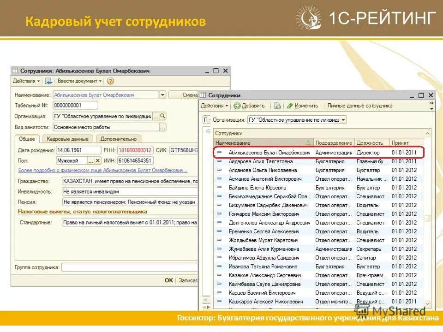The width and height of the screenshot is (443, 332).
Task: Collapse the Сотрудники tree with the minus toggle
Action: coord(208,131)
